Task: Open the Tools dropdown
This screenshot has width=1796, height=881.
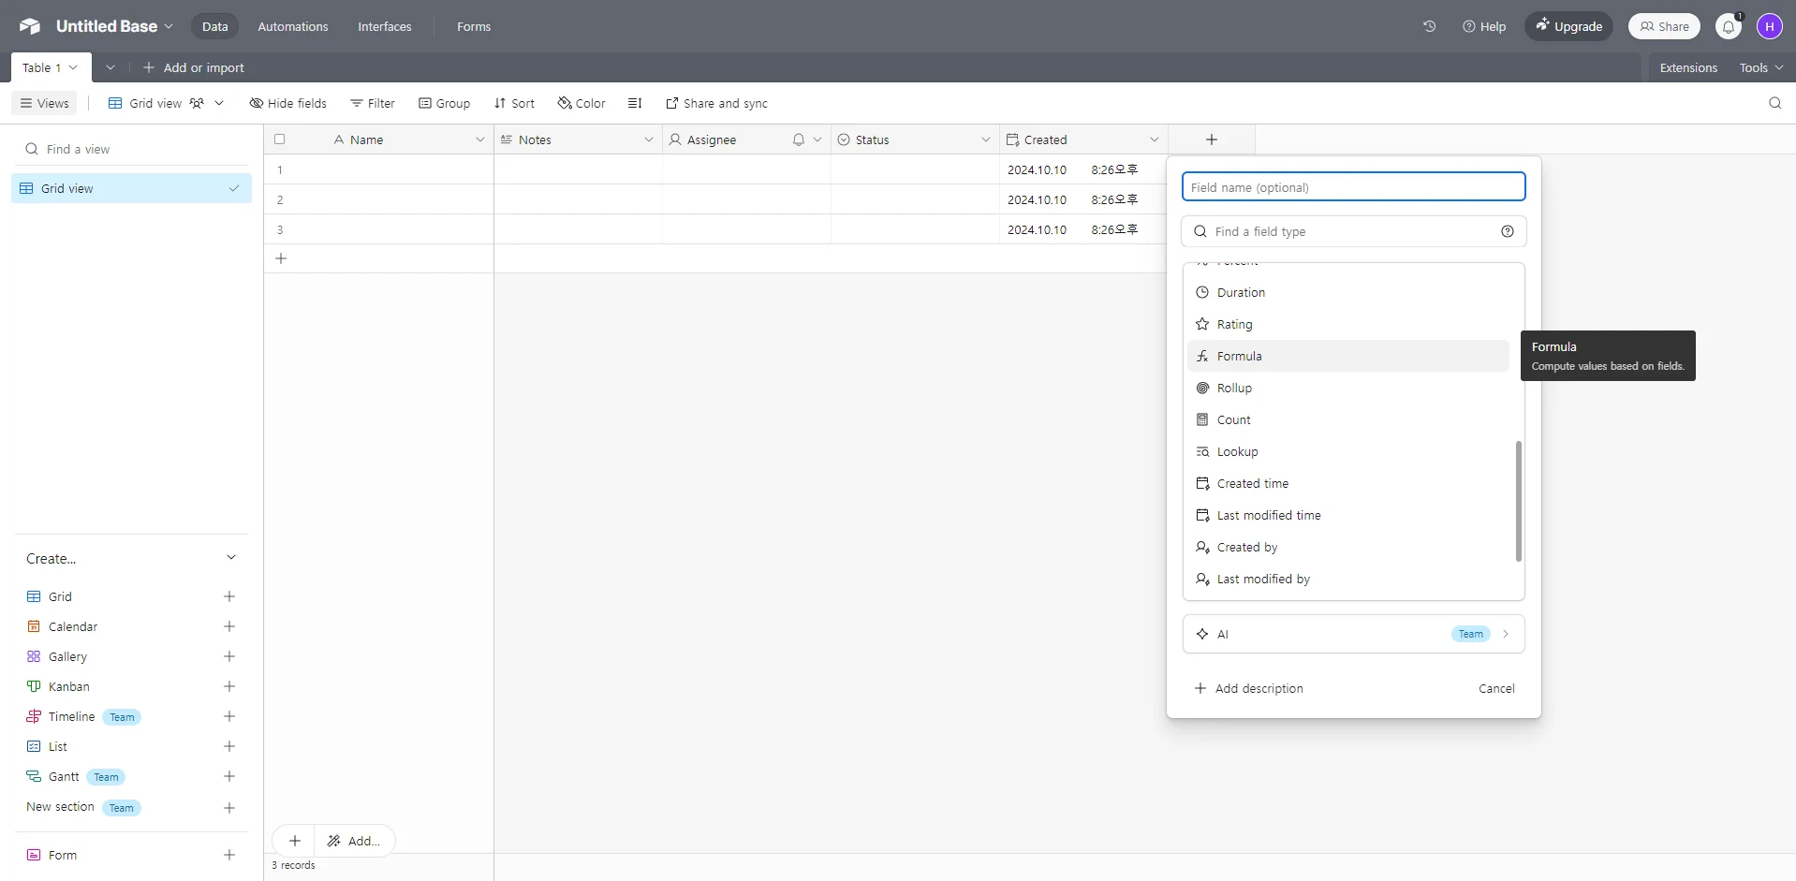Action: pos(1760,67)
